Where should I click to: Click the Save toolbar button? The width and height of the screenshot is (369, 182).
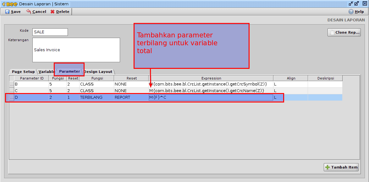(x=13, y=12)
